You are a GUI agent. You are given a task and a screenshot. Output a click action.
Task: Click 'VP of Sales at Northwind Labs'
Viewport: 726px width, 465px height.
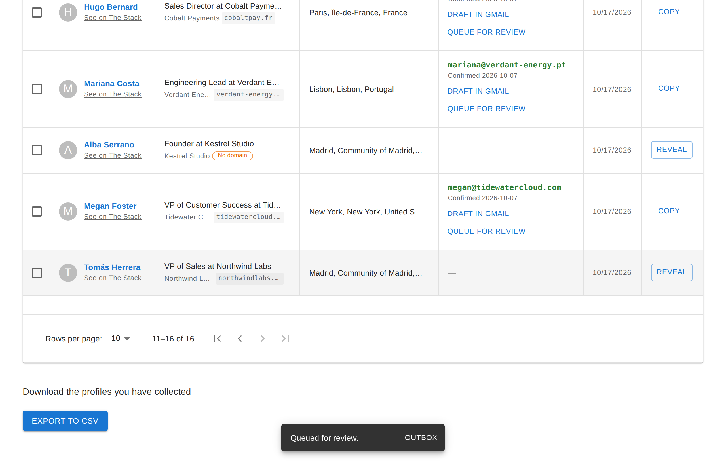pyautogui.click(x=218, y=266)
